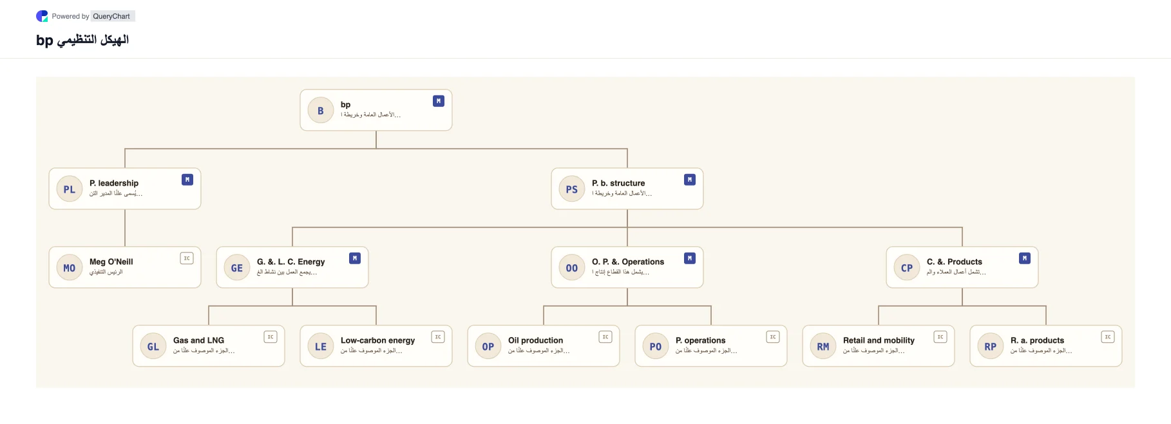The height and width of the screenshot is (424, 1171).
Task: Click the GL avatar circle
Action: 153,347
